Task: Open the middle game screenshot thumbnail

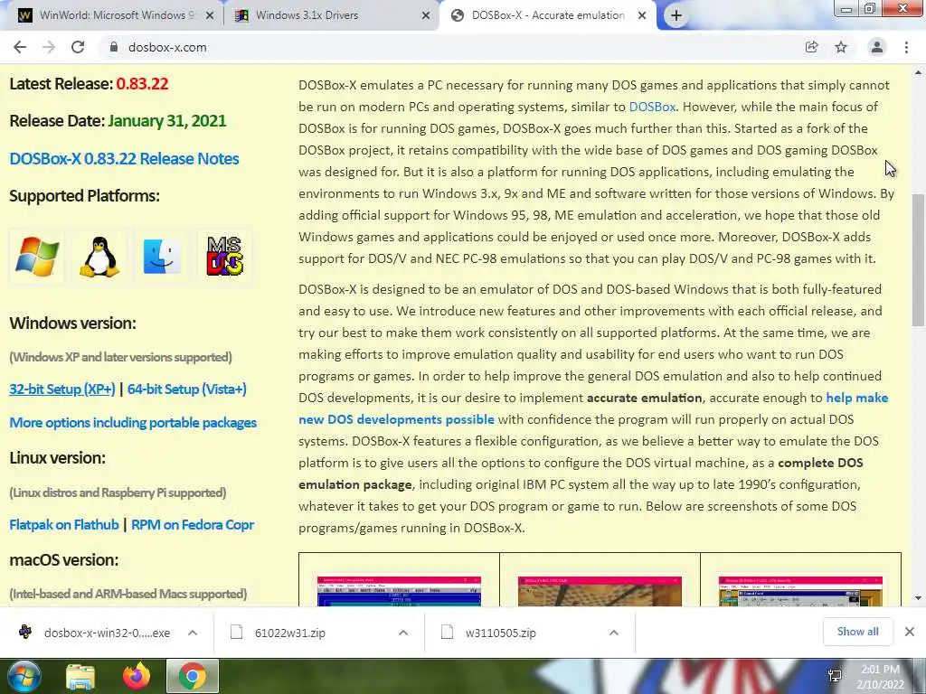Action: click(600, 591)
